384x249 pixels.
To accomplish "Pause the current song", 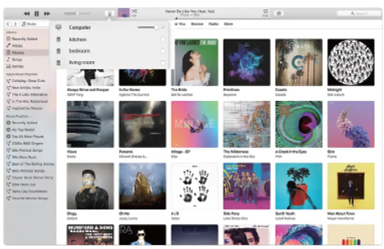I will 36,14.
